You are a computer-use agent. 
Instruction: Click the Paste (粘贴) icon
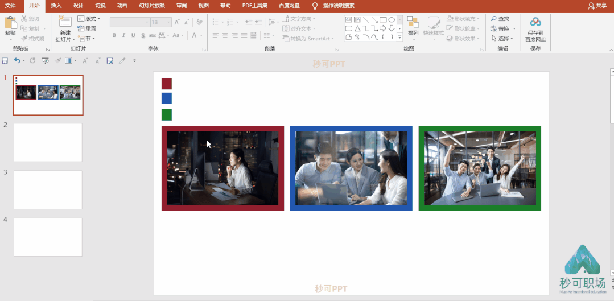[x=11, y=23]
